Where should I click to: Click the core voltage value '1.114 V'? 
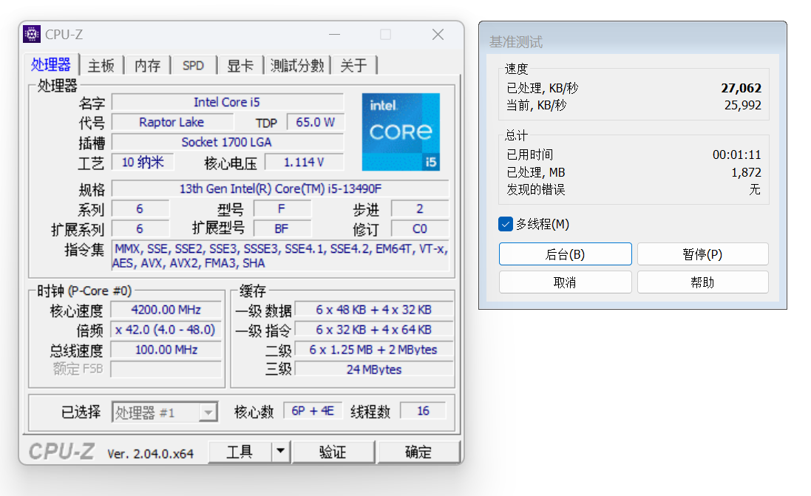click(304, 162)
